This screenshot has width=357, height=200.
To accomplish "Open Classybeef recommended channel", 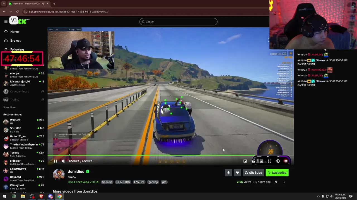I will click(x=24, y=187).
